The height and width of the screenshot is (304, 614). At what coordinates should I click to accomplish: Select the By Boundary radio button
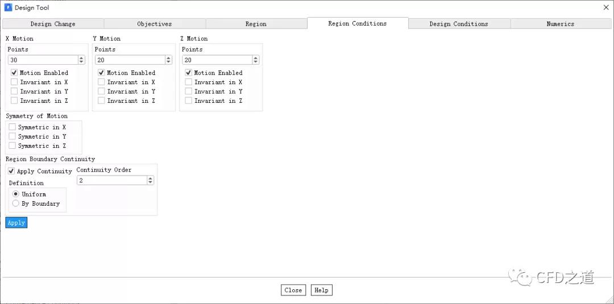click(x=16, y=203)
